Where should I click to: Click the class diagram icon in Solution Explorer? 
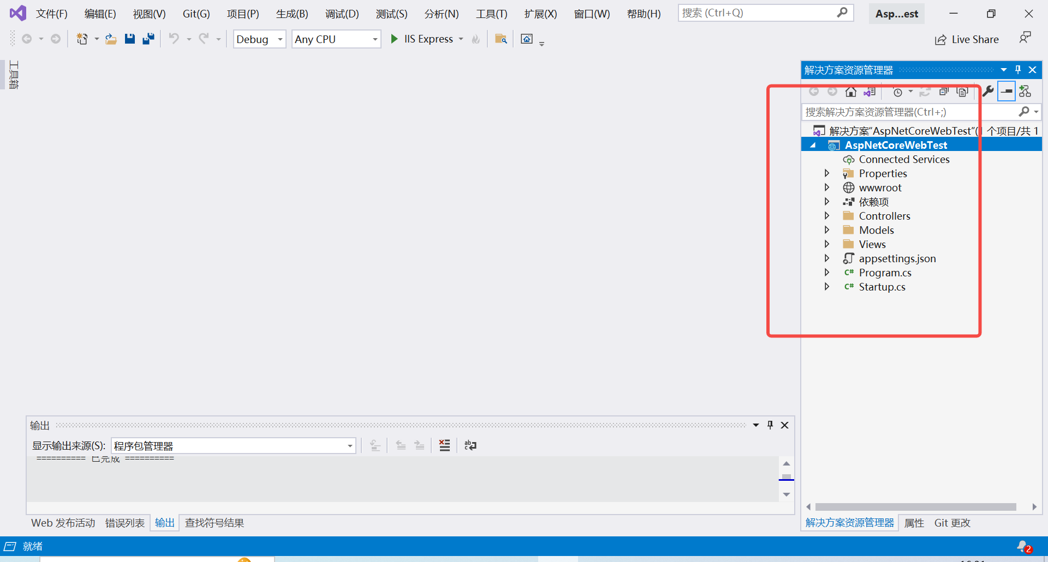[1025, 92]
